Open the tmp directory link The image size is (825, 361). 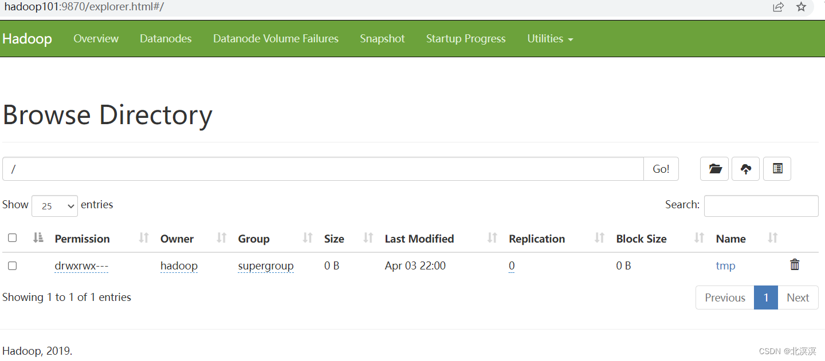pyautogui.click(x=725, y=266)
